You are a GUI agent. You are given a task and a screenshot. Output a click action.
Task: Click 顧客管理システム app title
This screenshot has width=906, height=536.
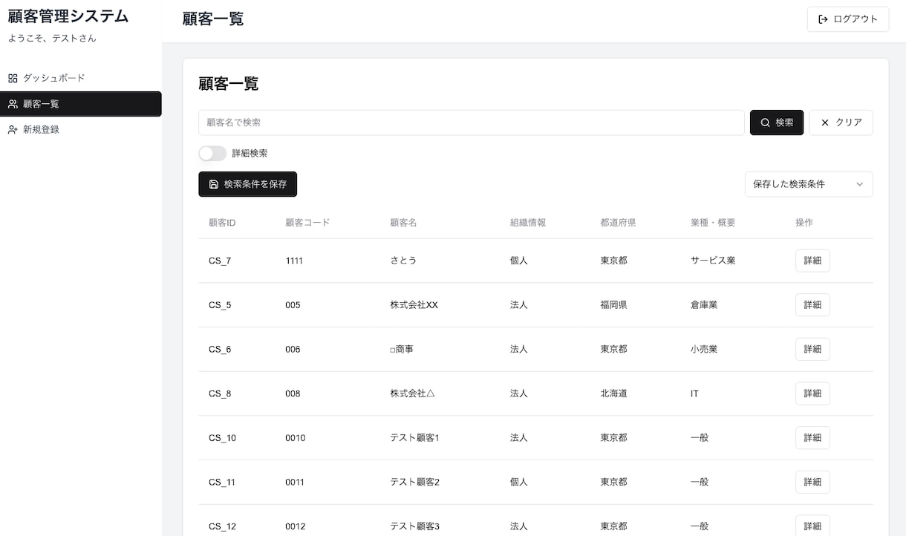(68, 16)
